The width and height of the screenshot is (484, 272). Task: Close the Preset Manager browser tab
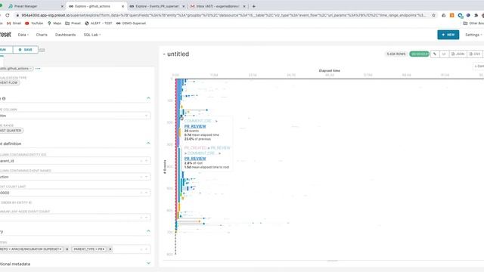[x=62, y=6]
